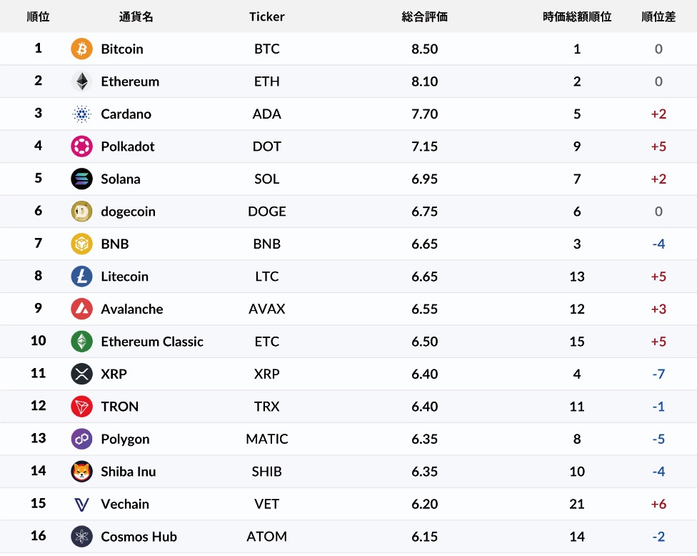The image size is (697, 556).
Task: Click the Polygon purple logo icon
Action: (x=82, y=439)
